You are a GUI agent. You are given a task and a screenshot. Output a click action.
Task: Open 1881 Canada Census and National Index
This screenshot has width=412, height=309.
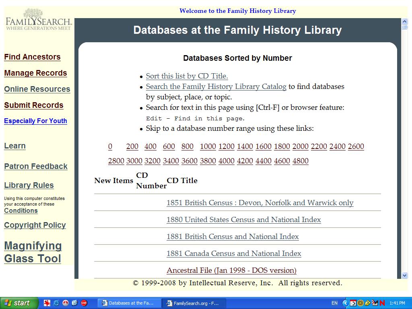click(x=234, y=253)
